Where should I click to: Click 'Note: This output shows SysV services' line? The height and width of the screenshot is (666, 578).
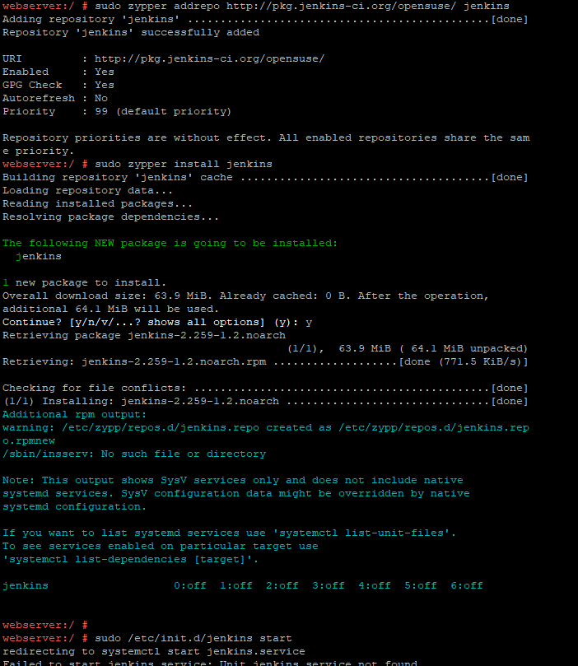[233, 480]
